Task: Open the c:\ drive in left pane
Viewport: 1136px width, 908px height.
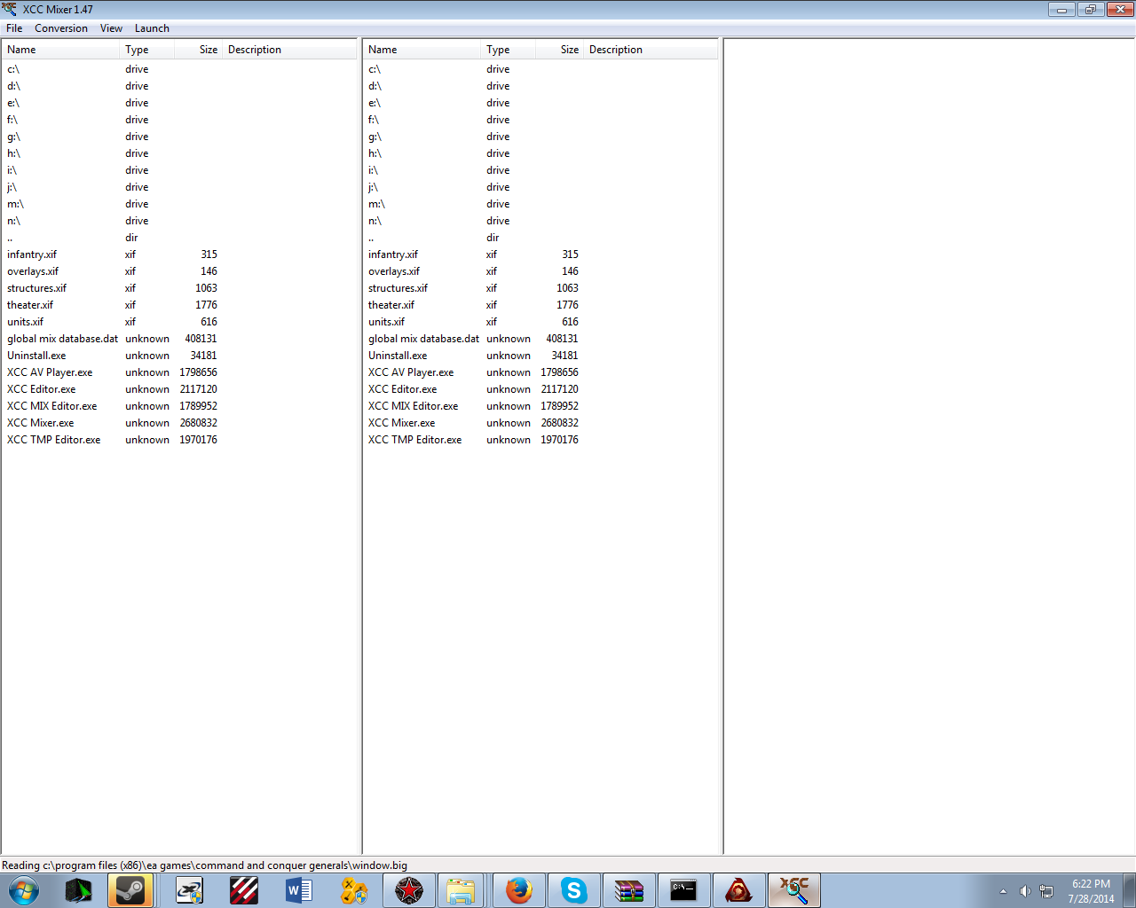Action: click(x=13, y=69)
